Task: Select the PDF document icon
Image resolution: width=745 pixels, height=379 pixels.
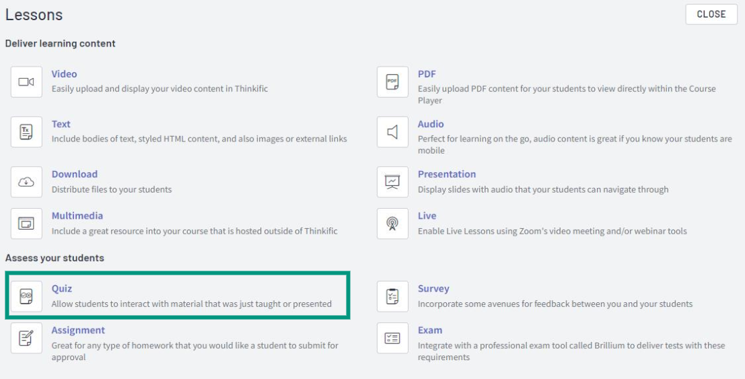Action: coord(392,82)
